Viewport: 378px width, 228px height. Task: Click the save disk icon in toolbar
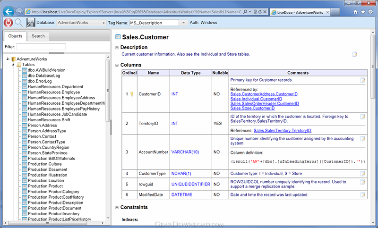coord(30,23)
